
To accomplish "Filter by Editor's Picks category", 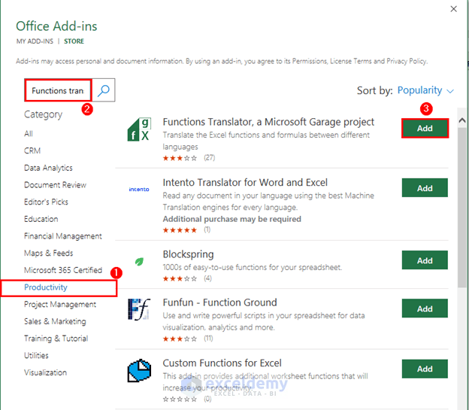I will [x=46, y=202].
